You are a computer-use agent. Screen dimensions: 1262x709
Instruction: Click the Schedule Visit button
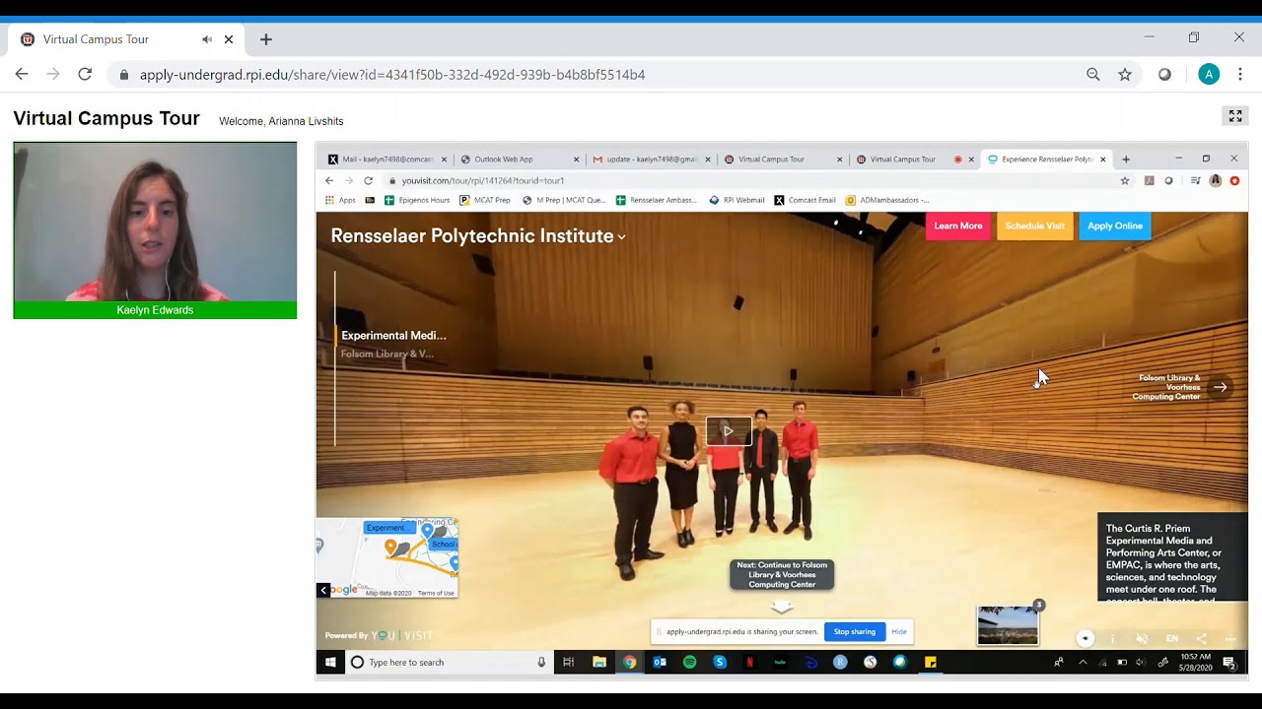1034,226
